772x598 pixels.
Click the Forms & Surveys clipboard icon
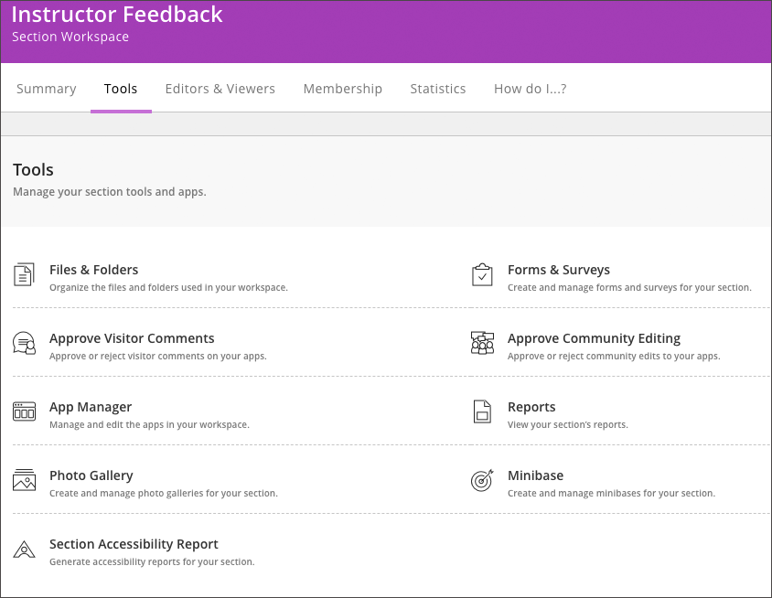coord(482,274)
